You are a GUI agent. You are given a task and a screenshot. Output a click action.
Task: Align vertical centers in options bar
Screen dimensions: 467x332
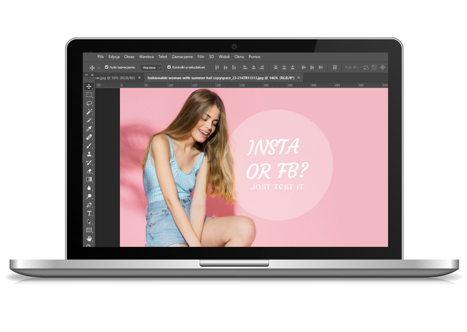click(226, 67)
